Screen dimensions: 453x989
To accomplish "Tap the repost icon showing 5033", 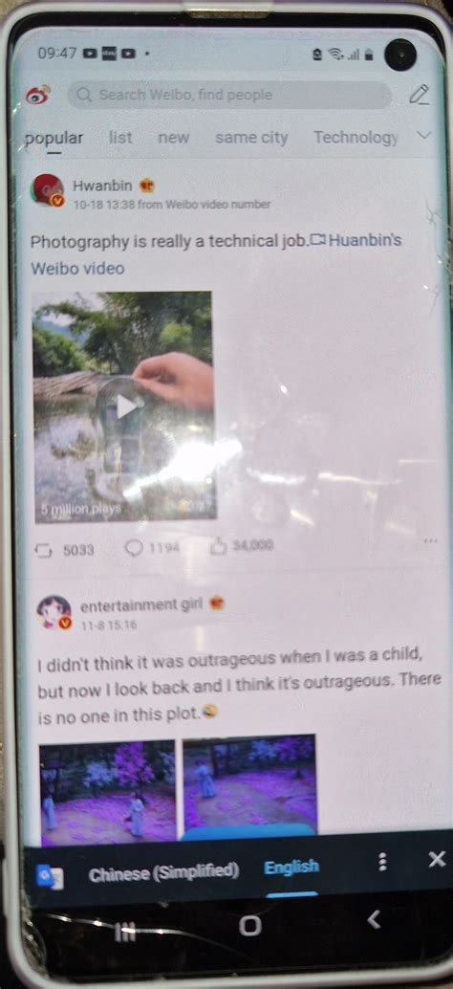I will [44, 550].
